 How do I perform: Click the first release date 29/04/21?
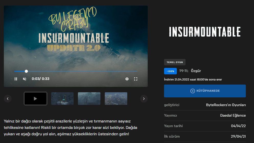coord(238,137)
